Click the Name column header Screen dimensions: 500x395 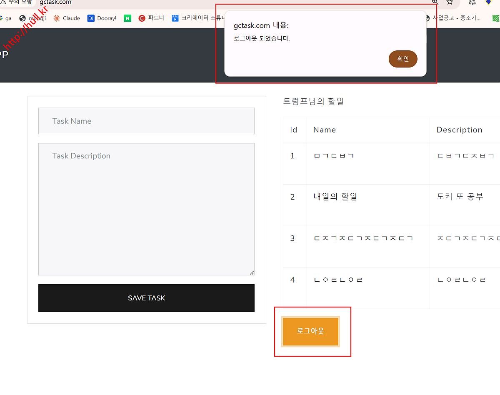pos(324,130)
